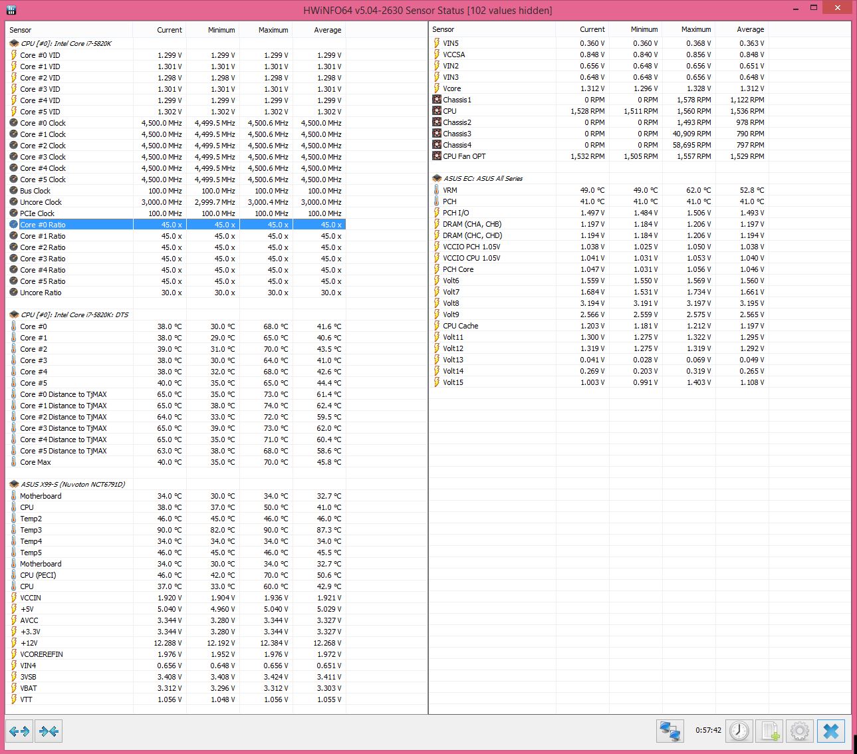Select the Volt15 sensor row

600,382
